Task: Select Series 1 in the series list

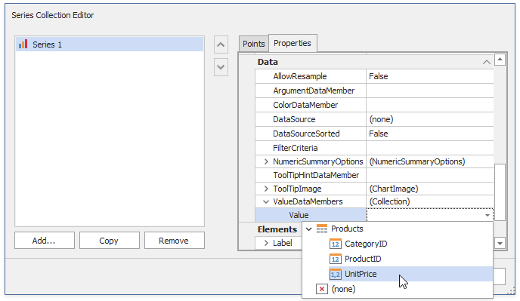Action: pos(110,45)
